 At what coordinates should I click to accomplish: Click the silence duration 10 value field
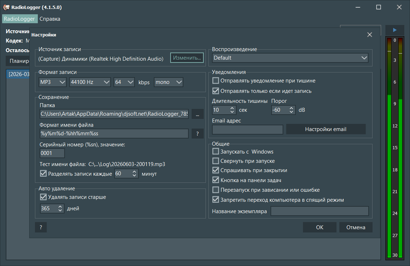tap(221, 110)
